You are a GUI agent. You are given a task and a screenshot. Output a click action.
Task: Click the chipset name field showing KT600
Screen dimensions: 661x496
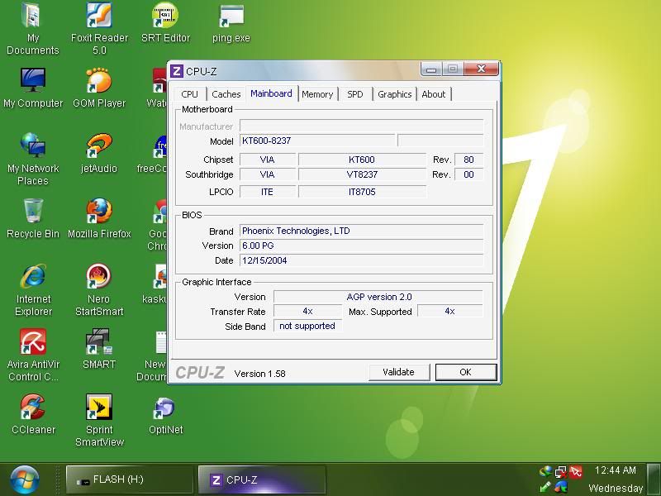362,160
